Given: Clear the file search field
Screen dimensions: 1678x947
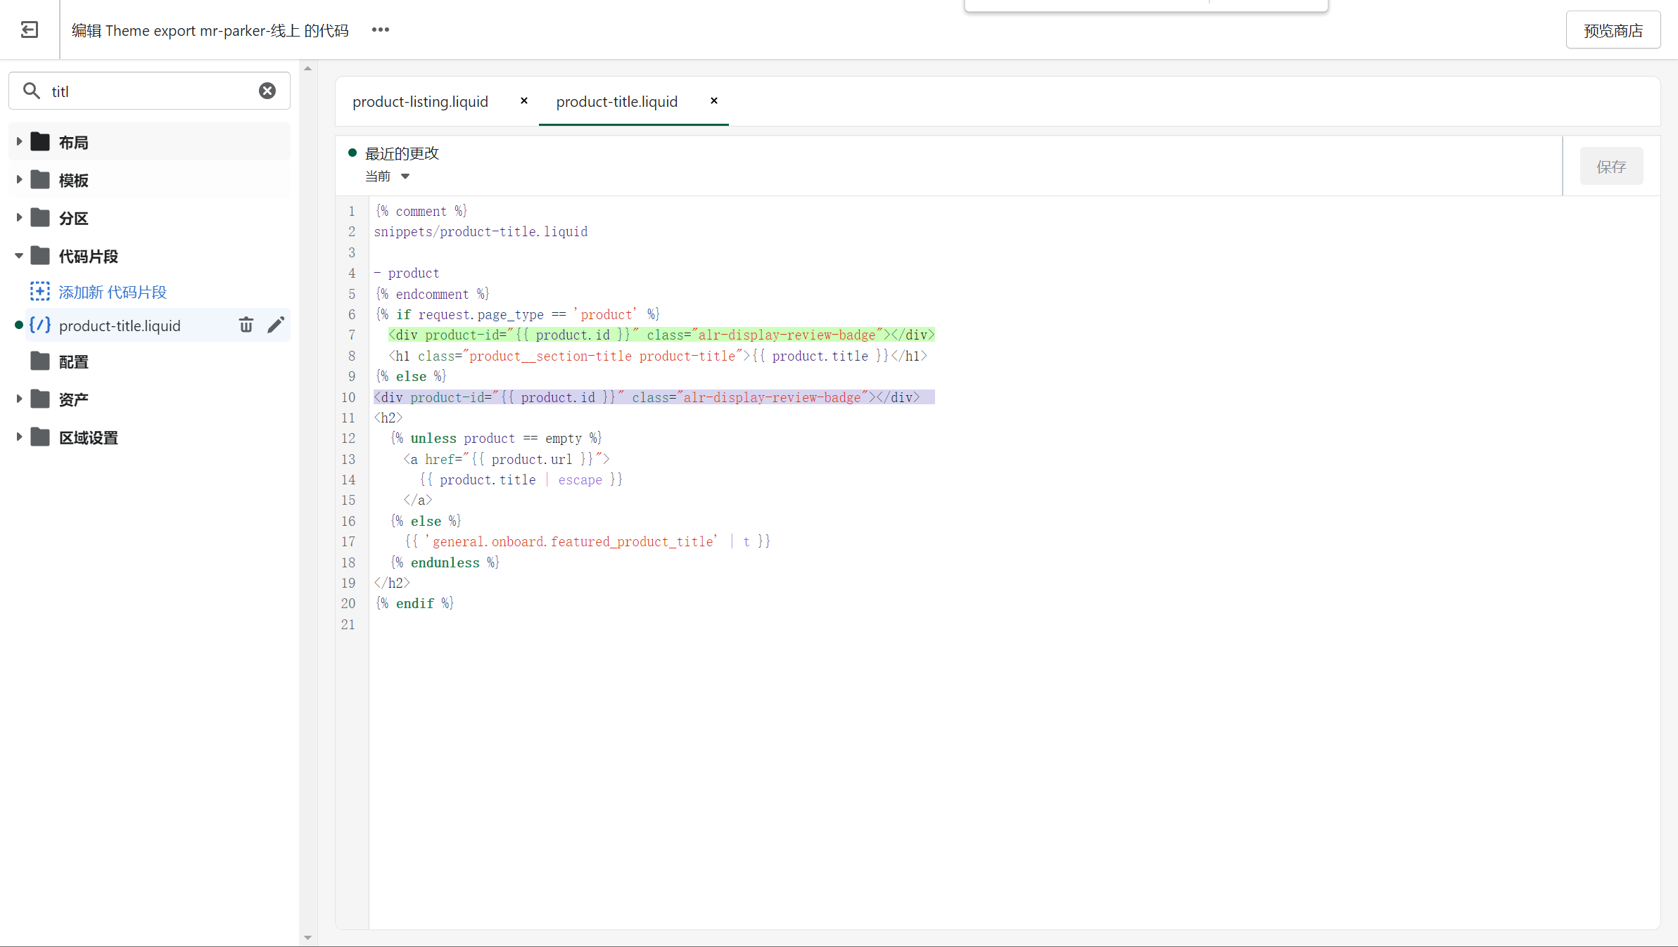Looking at the screenshot, I should tap(267, 91).
